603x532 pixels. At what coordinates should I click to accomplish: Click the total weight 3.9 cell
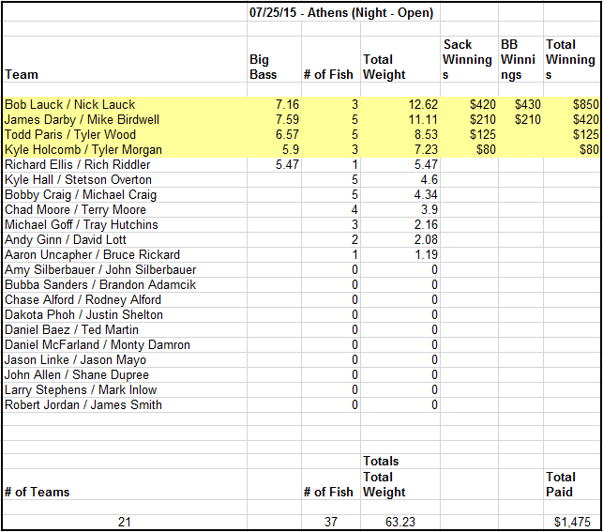click(430, 209)
